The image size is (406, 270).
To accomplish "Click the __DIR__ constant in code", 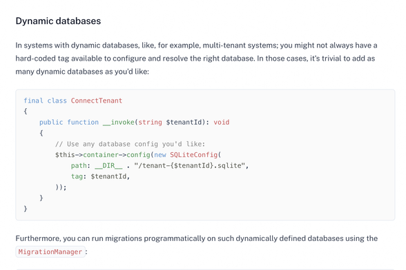I will click(x=108, y=165).
